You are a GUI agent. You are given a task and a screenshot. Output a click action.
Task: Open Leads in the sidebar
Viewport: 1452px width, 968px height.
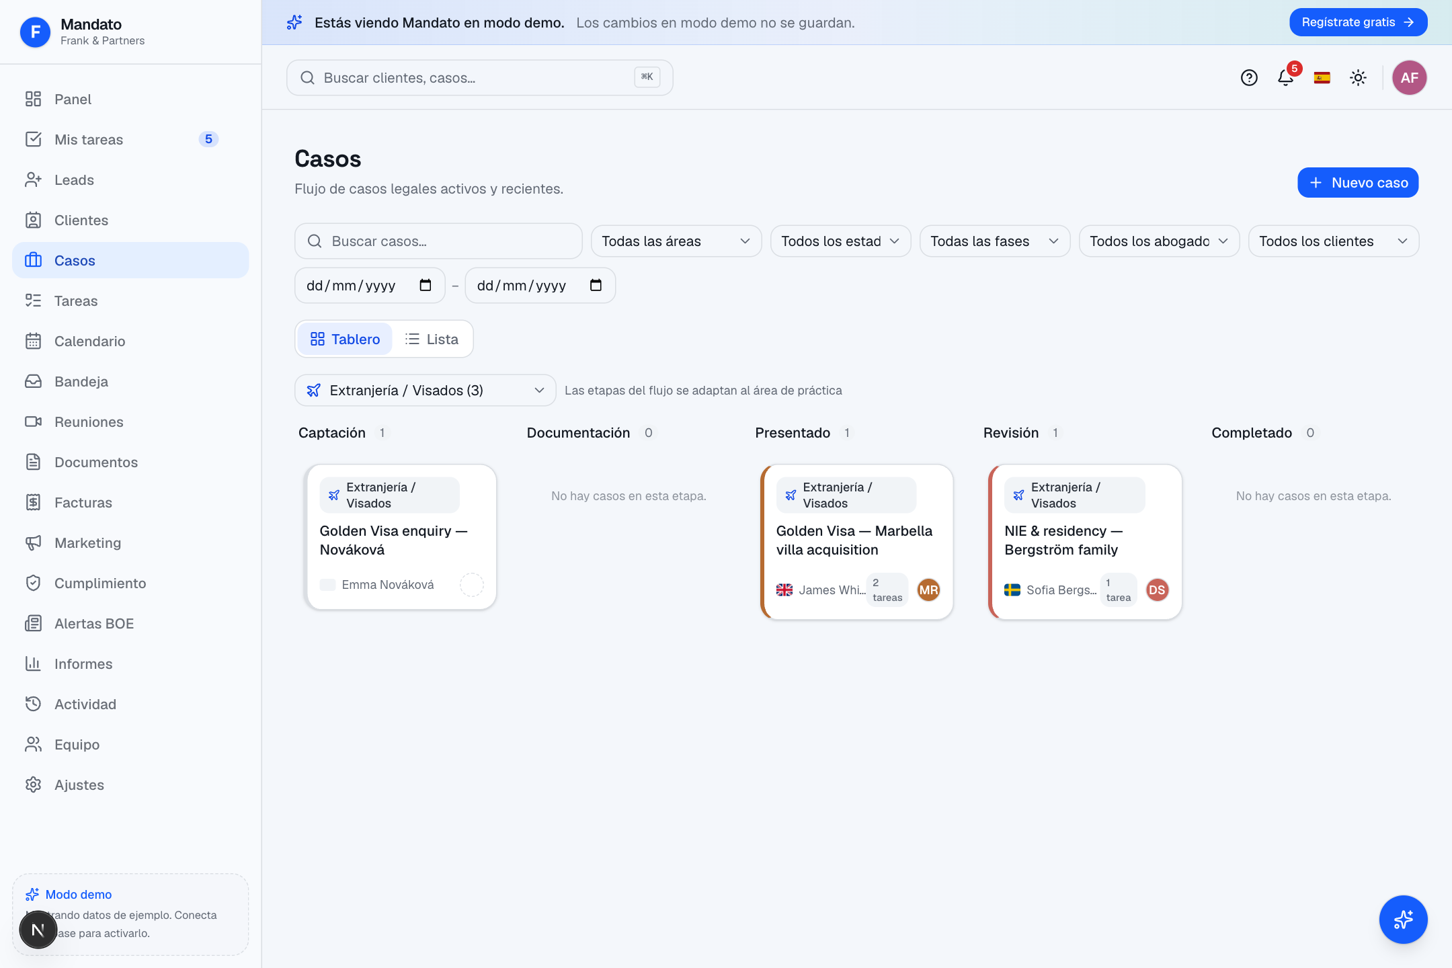pyautogui.click(x=130, y=179)
